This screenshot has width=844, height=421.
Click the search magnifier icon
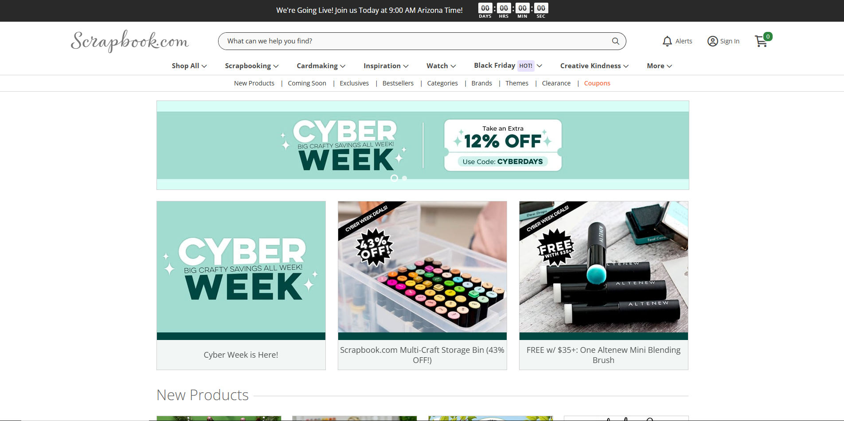(615, 41)
